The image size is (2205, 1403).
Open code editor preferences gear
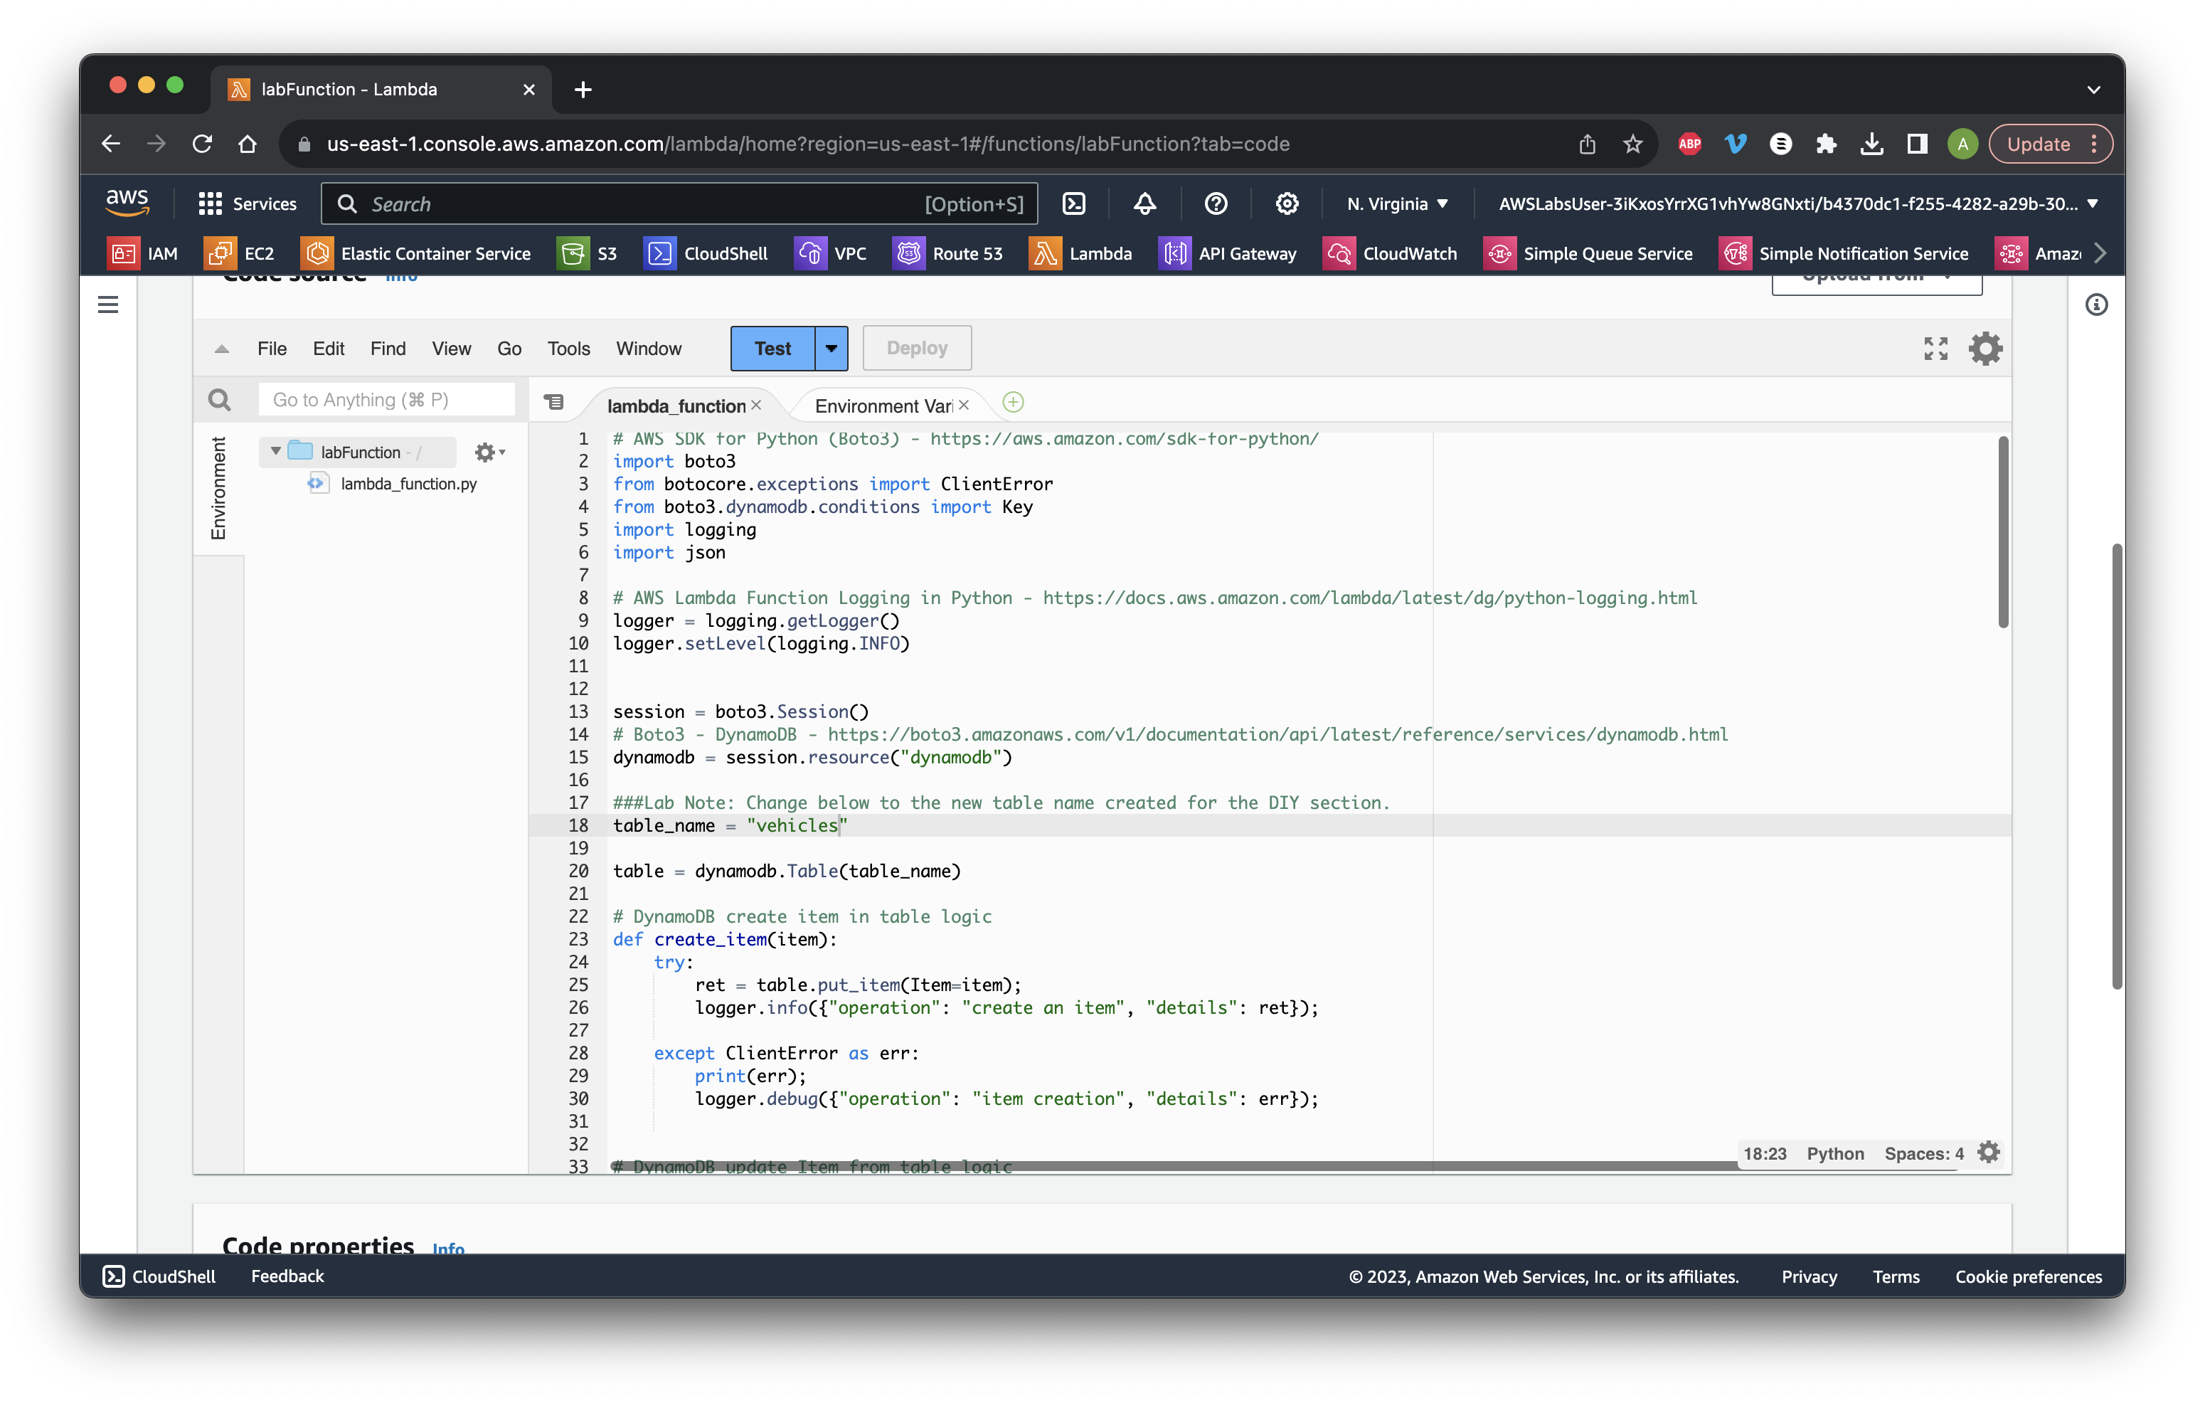click(1985, 348)
